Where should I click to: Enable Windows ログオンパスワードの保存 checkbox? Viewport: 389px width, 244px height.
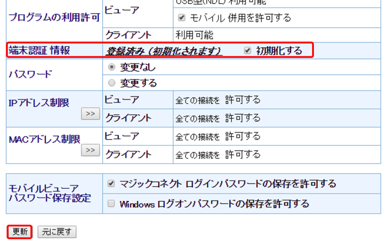[111, 204]
